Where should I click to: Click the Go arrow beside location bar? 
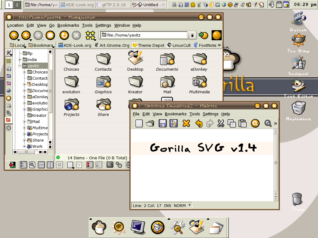point(203,35)
